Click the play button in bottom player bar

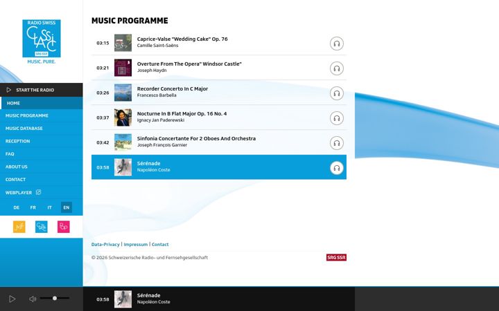12,299
